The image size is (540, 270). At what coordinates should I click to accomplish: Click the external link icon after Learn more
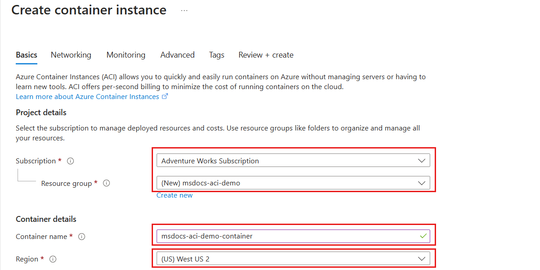tap(165, 96)
